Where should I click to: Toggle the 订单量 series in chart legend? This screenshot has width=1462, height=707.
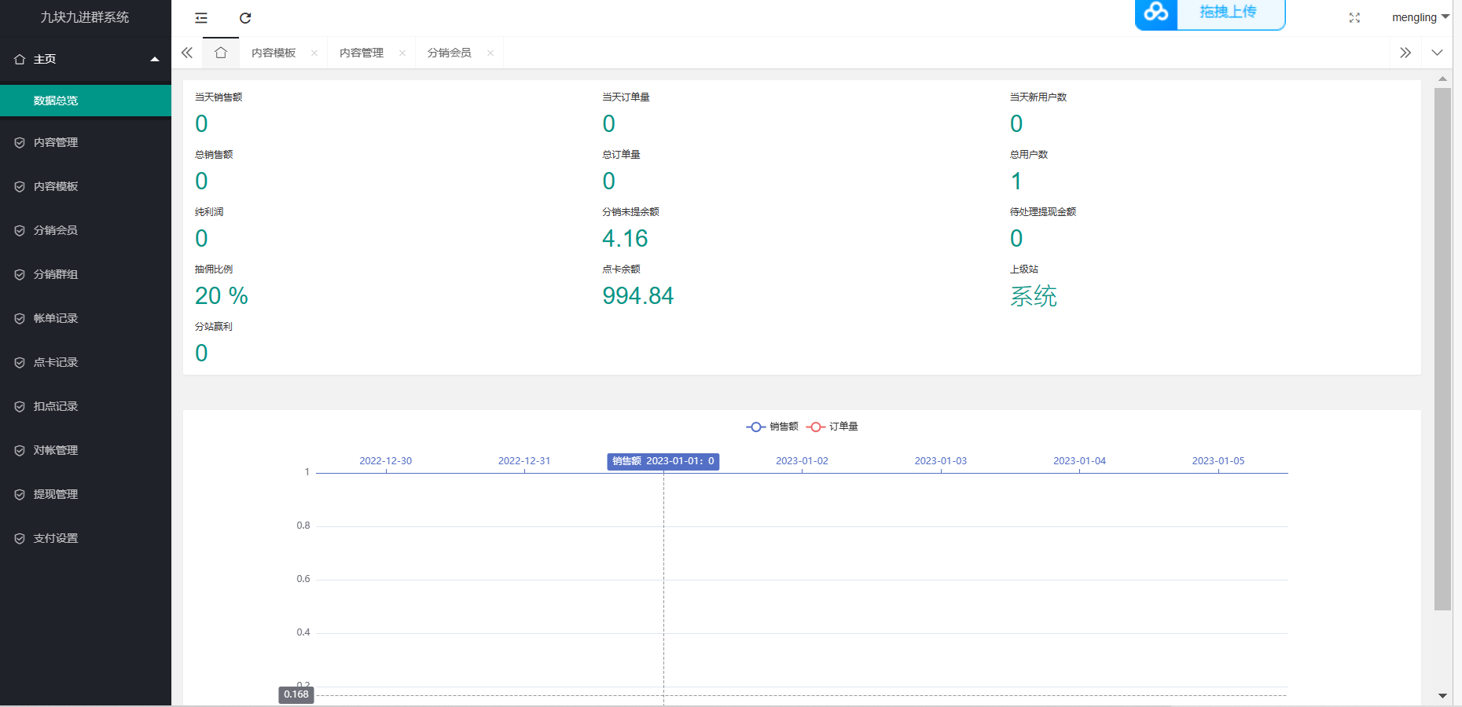point(832,427)
